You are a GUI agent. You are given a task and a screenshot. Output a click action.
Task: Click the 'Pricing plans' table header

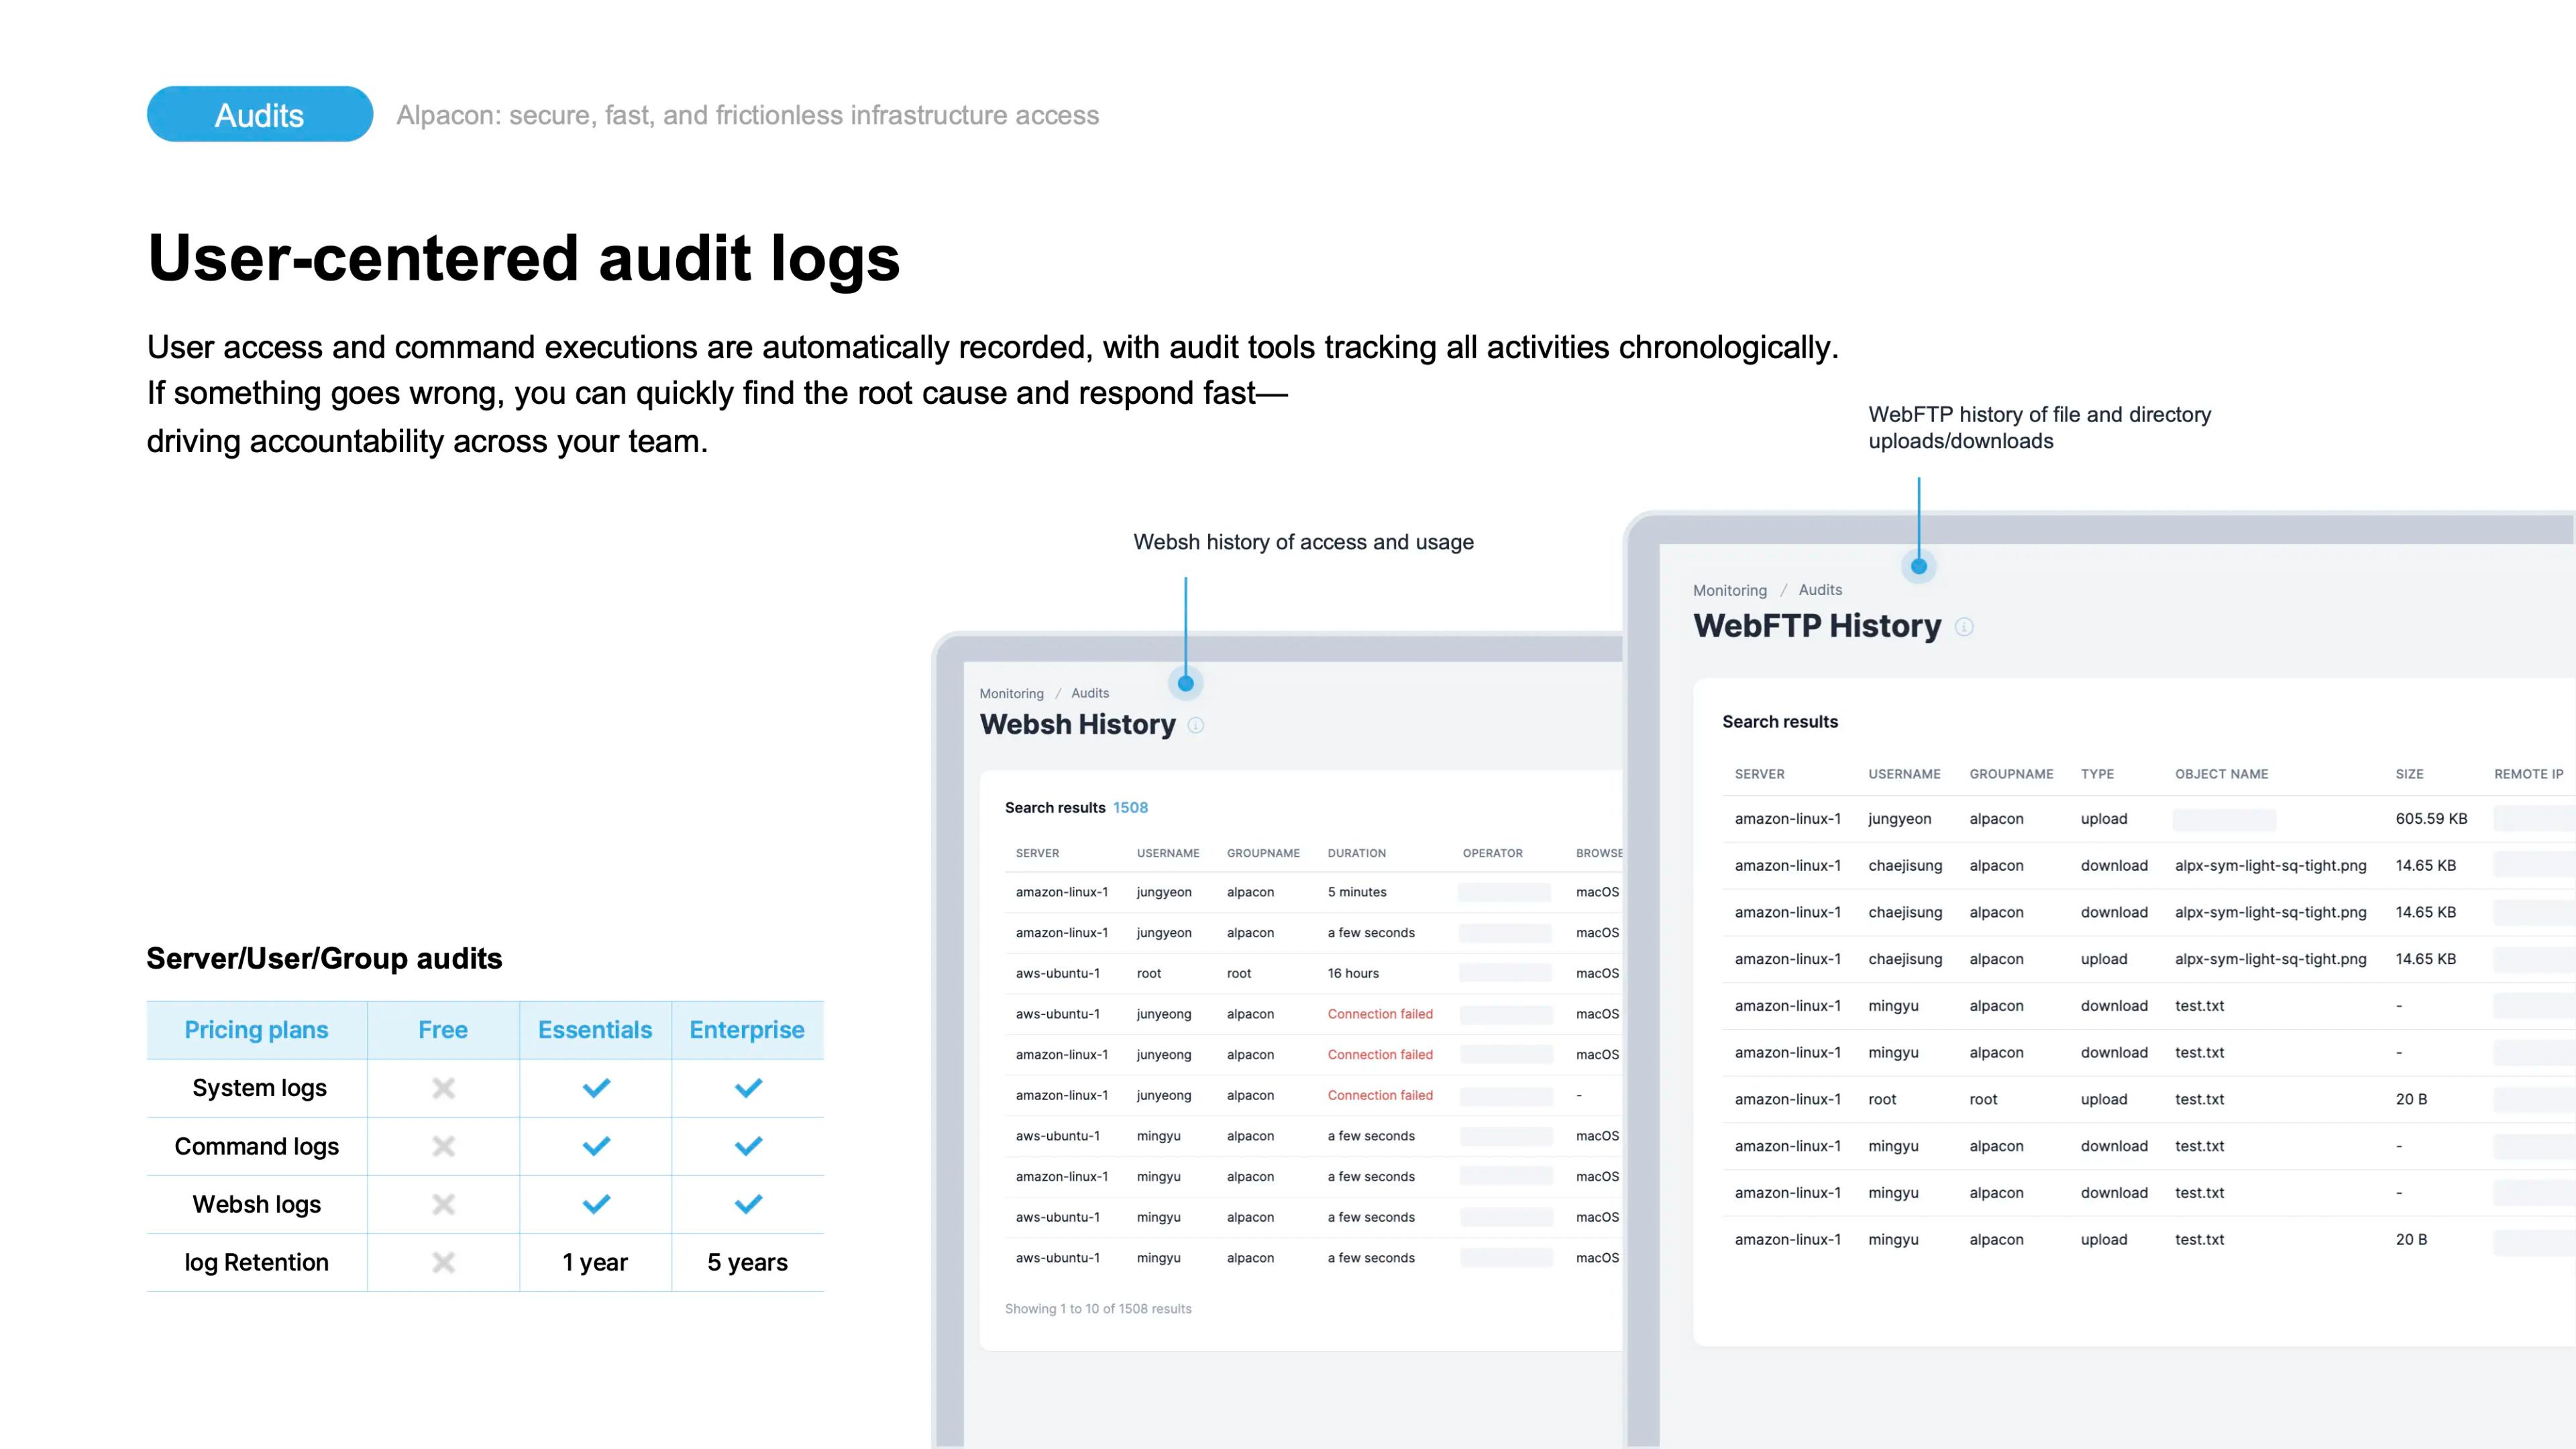coord(256,1030)
